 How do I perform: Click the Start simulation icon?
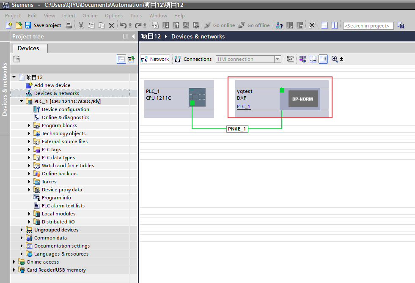coord(186,25)
